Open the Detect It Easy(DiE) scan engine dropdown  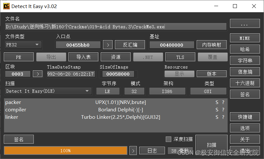point(48,91)
